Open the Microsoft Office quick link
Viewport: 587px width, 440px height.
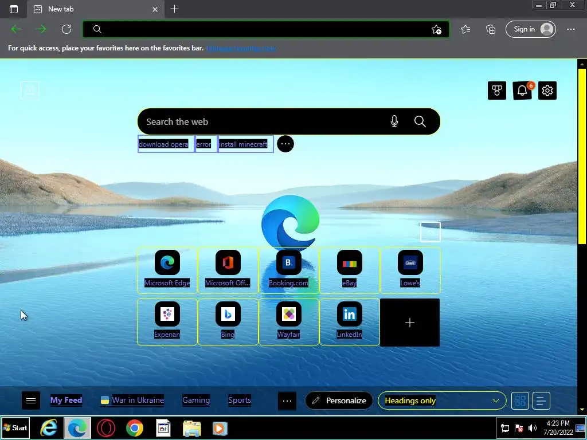228,270
